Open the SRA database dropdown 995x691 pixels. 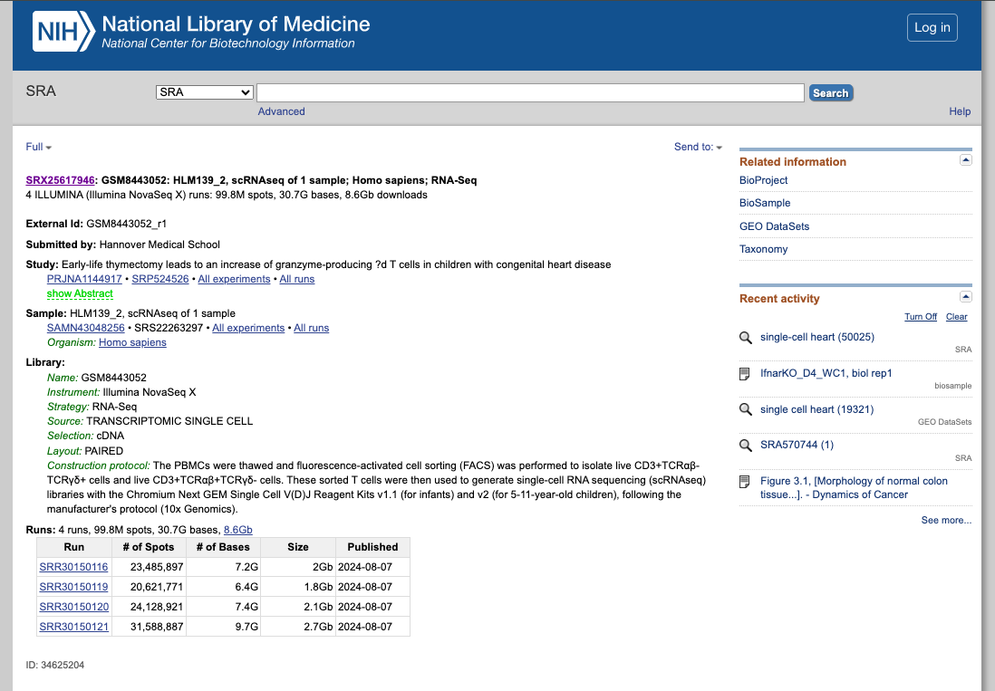pyautogui.click(x=205, y=92)
